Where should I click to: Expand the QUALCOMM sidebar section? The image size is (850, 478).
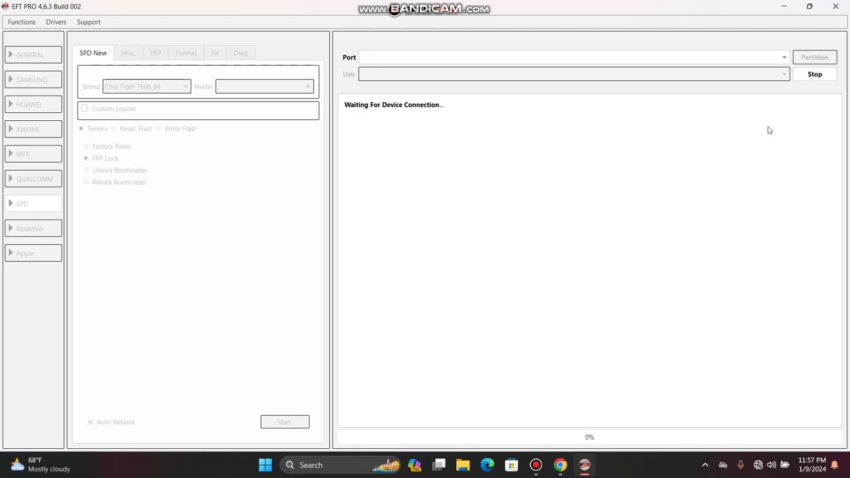click(x=33, y=179)
